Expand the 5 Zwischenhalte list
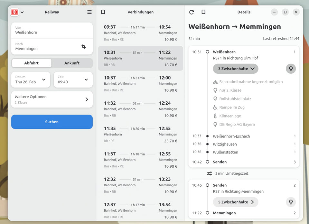This screenshot has width=309, height=224. [x=235, y=202]
